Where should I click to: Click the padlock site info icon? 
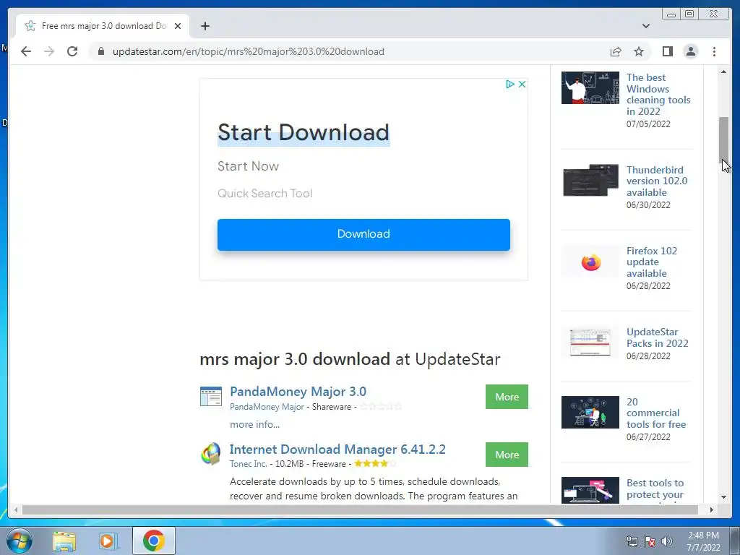point(101,51)
